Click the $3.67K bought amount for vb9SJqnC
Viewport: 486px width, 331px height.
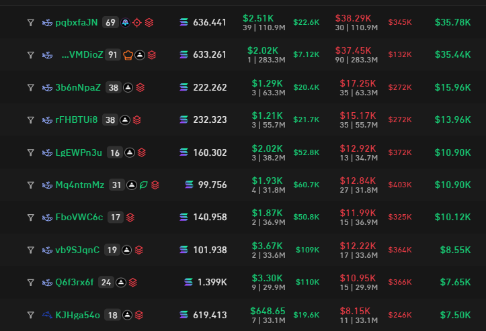pyautogui.click(x=266, y=246)
